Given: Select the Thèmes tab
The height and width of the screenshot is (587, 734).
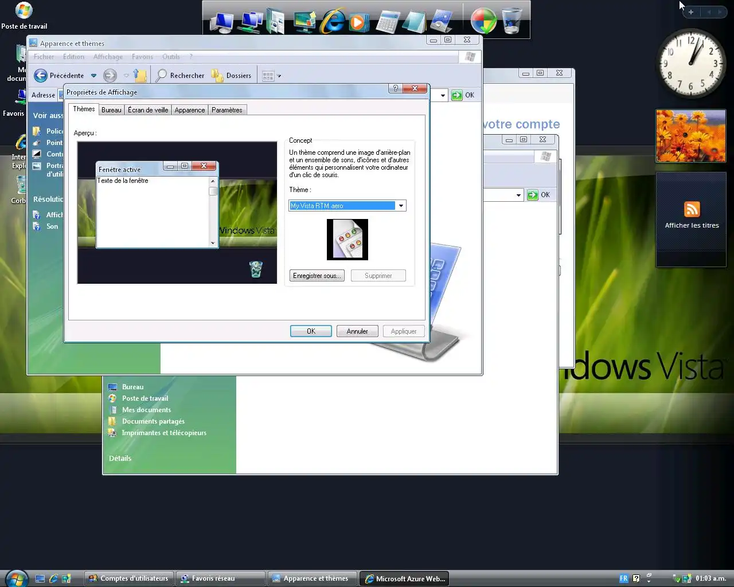Looking at the screenshot, I should pyautogui.click(x=84, y=109).
